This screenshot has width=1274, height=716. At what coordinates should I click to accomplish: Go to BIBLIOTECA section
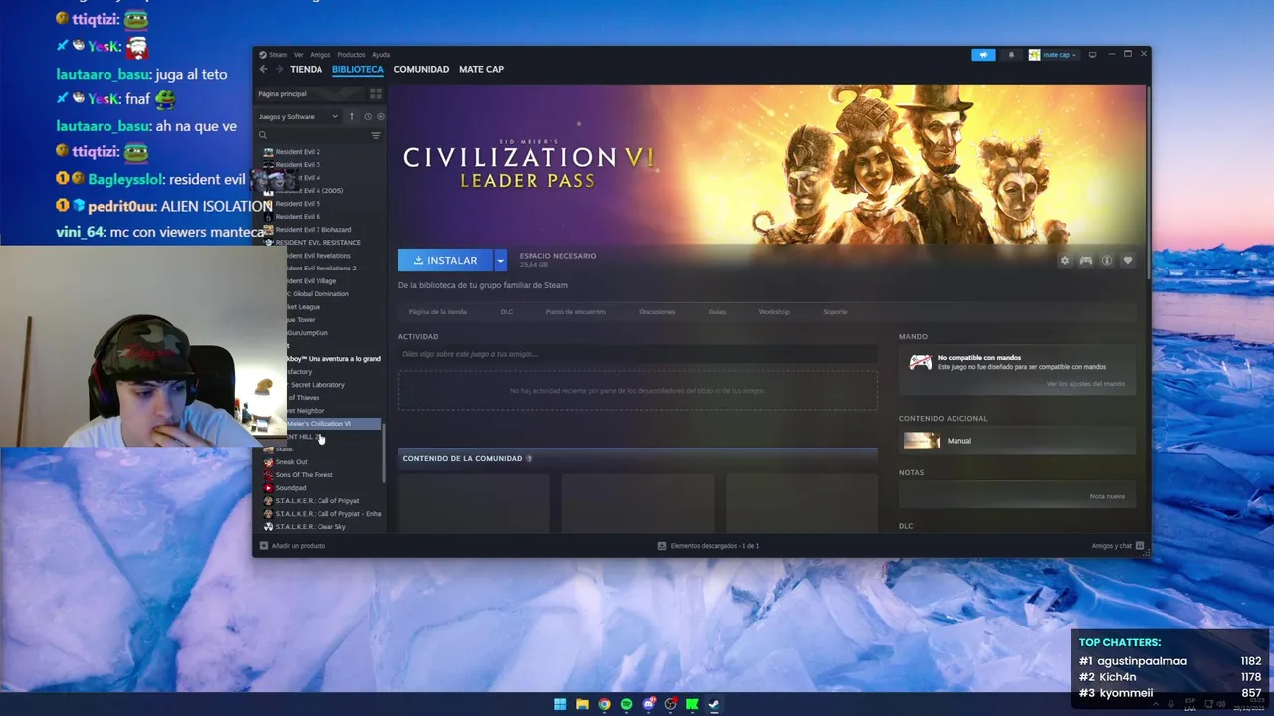pos(357,69)
